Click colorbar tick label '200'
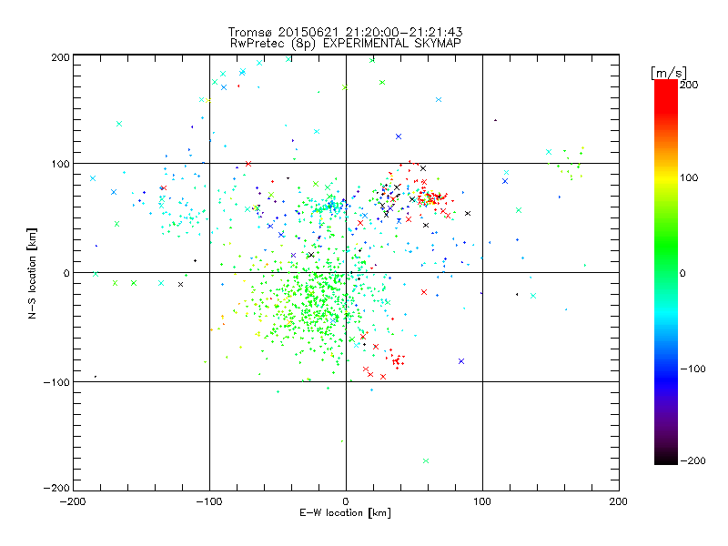This screenshot has height=546, width=728. coord(689,85)
